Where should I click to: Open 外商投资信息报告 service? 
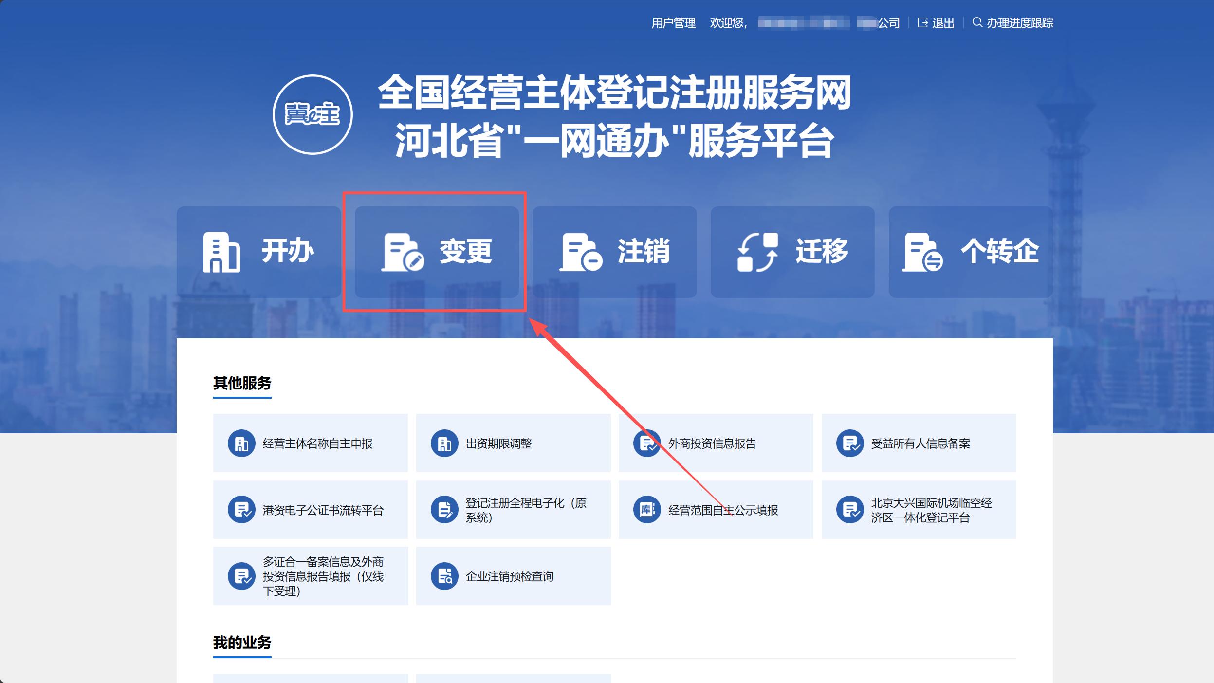pyautogui.click(x=716, y=443)
